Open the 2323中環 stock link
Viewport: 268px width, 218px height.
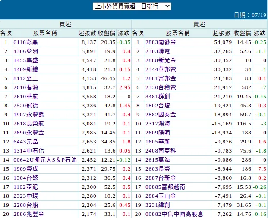[x=25, y=196]
